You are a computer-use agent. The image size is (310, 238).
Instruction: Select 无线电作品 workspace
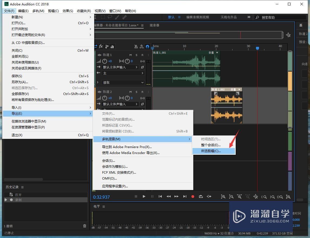point(228,17)
